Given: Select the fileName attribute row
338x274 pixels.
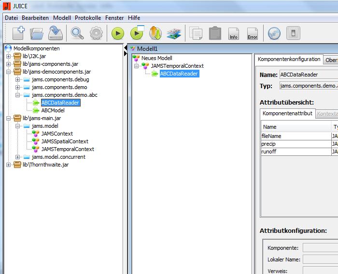Looking at the screenshot, I should [x=271, y=136].
